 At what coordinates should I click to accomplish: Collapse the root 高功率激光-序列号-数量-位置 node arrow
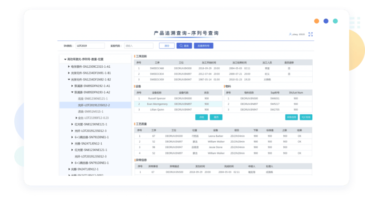tap(66, 59)
